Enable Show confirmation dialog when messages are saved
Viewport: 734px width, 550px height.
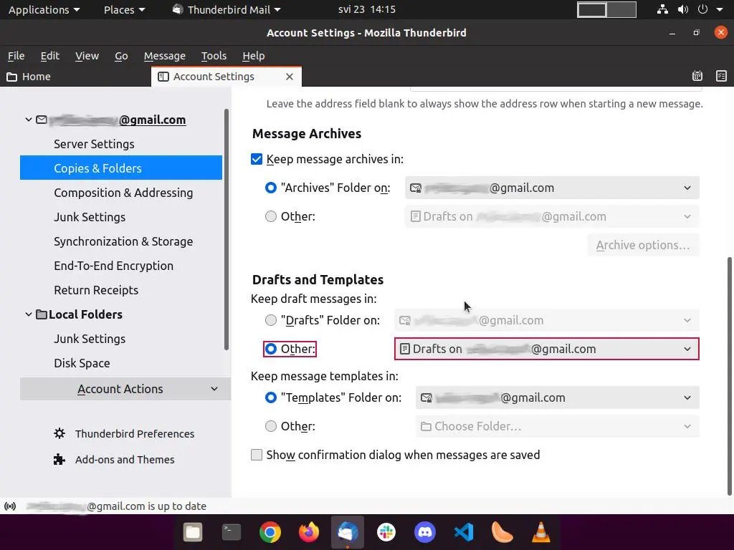click(257, 455)
